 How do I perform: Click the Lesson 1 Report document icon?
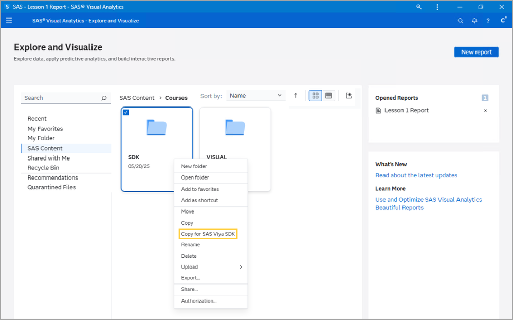(x=378, y=111)
